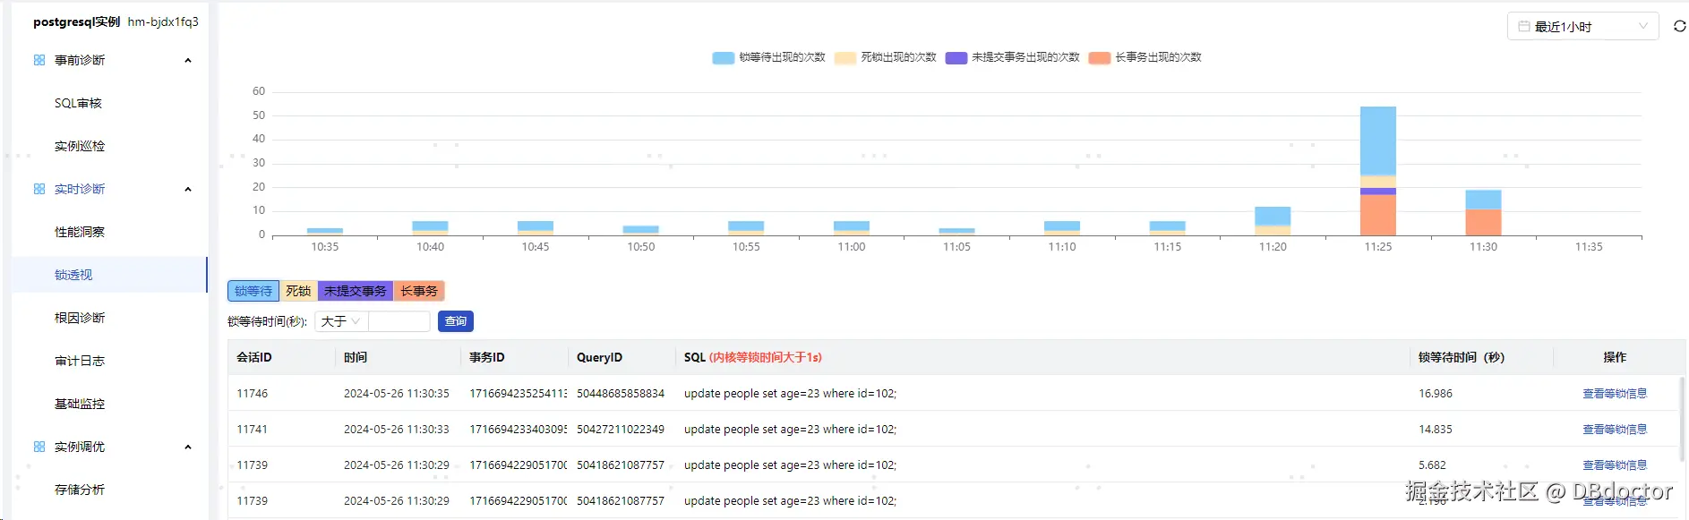This screenshot has width=1689, height=520.
Task: Open 实例巡检 in the sidebar
Action: click(x=79, y=146)
